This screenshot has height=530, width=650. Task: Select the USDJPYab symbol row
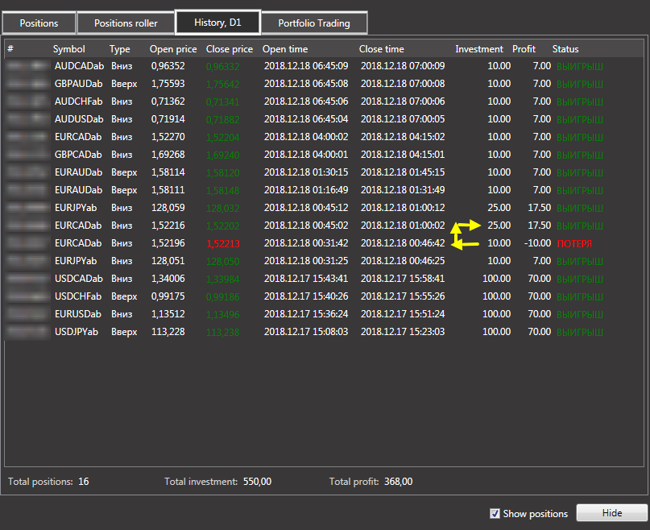tap(324, 332)
